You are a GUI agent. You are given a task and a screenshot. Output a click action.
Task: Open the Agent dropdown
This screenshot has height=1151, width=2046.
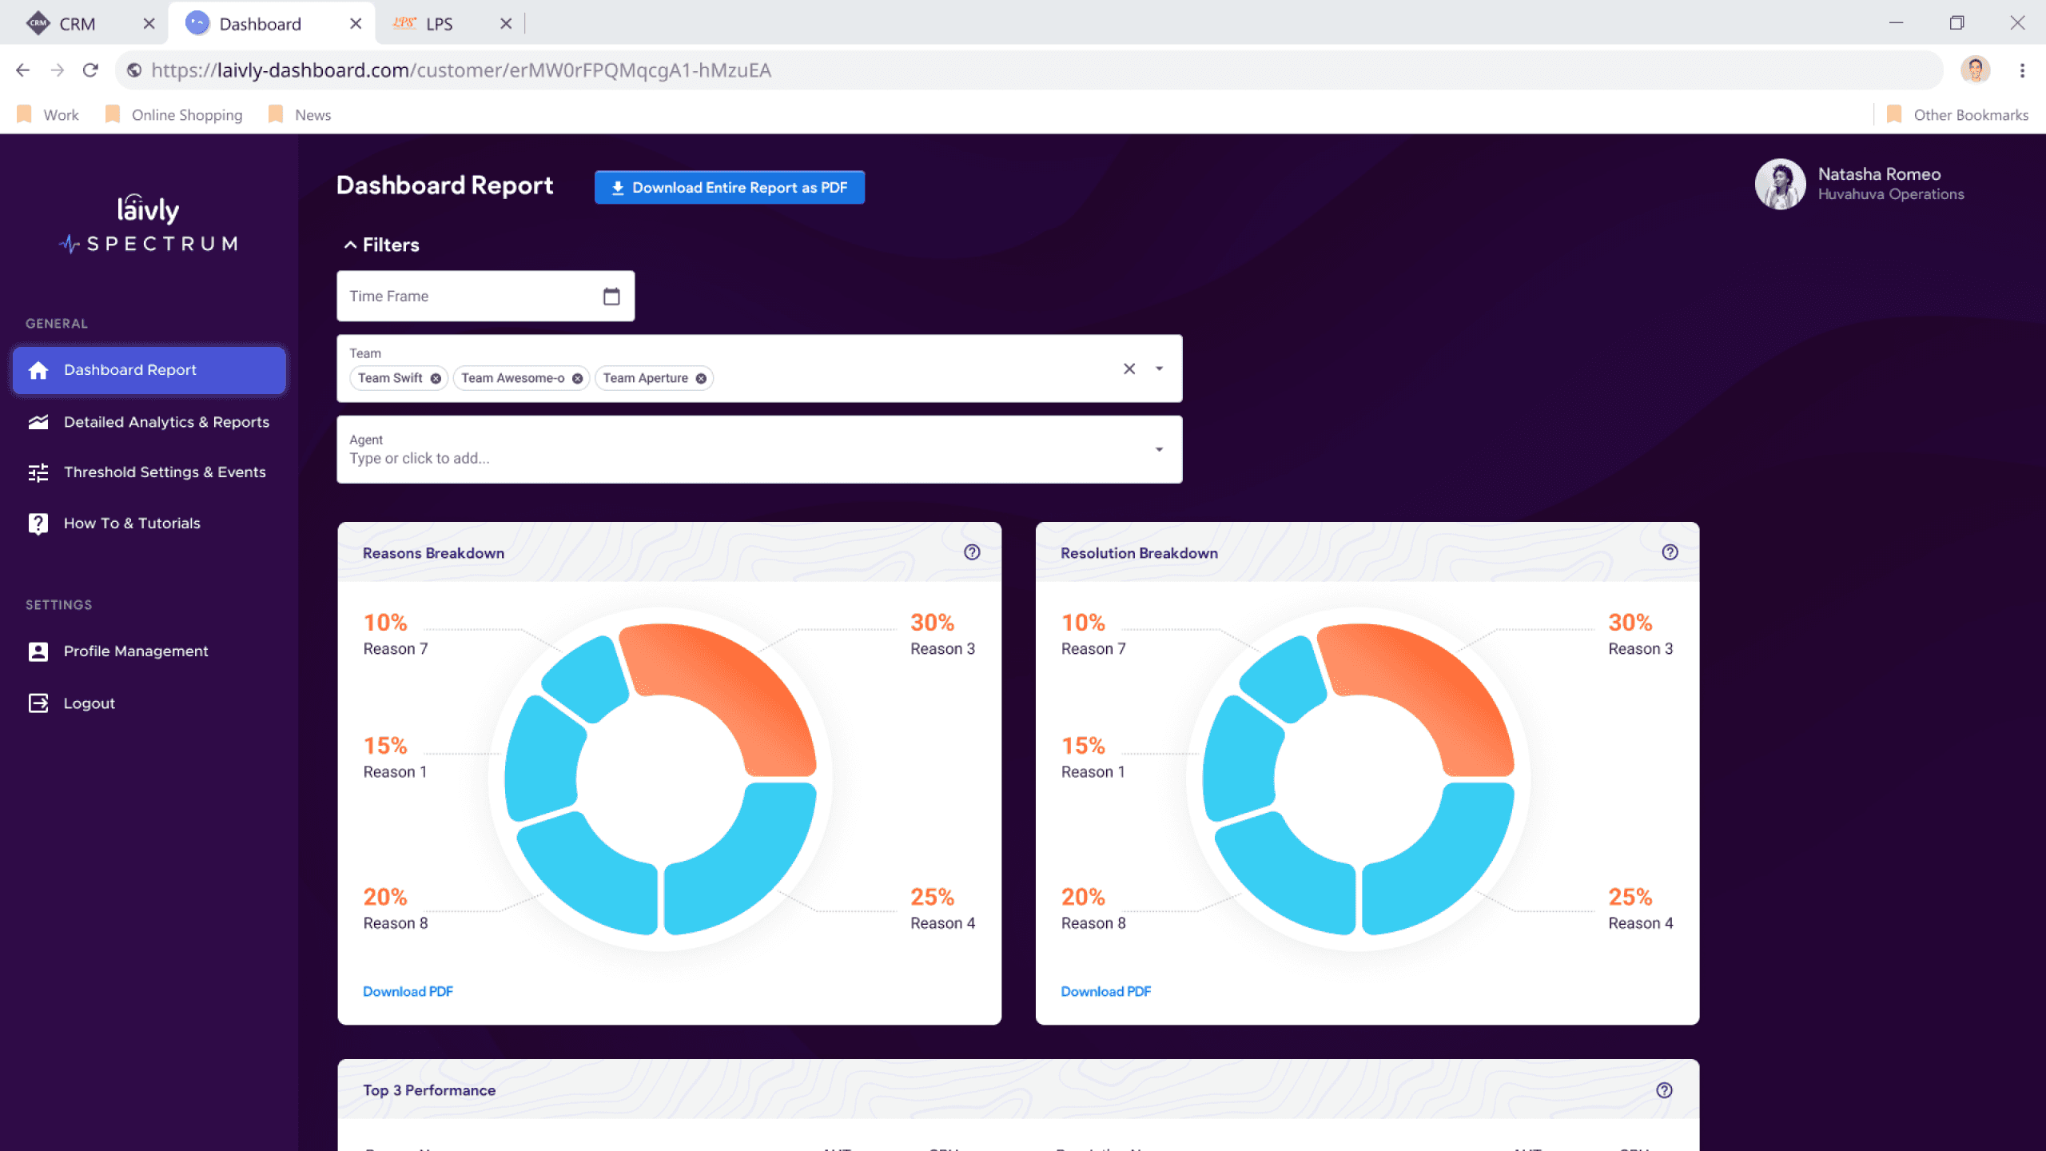(x=1159, y=450)
